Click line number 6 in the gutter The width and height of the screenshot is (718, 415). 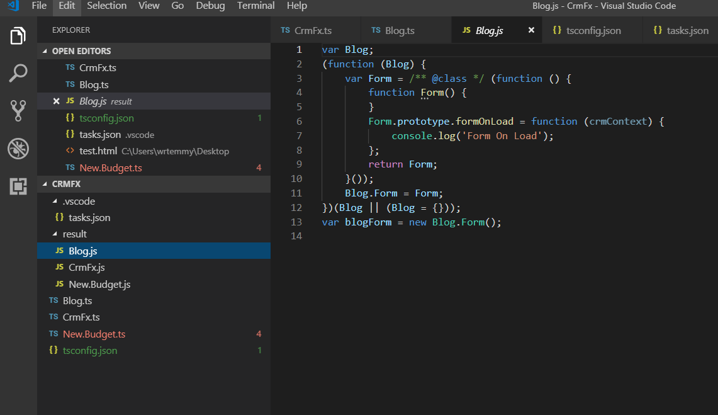(x=299, y=122)
